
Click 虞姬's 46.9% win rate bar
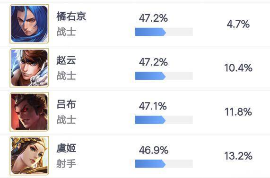pyautogui.click(x=164, y=164)
